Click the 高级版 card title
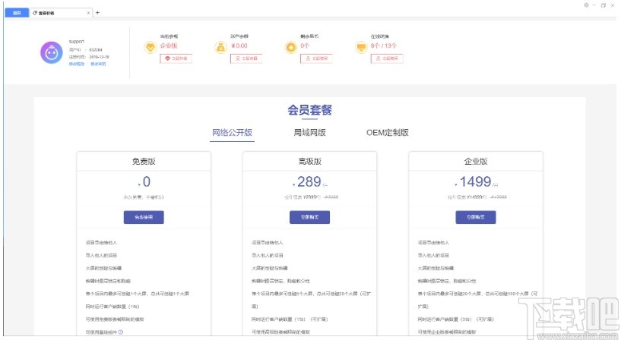The image size is (621, 340). 309,162
